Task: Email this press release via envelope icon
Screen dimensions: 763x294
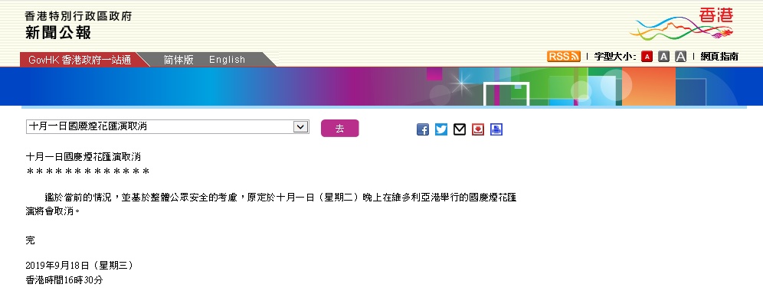Action: coord(460,129)
